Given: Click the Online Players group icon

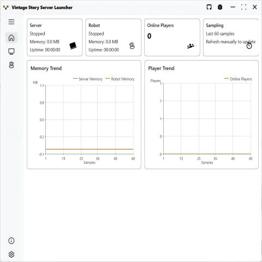Looking at the screenshot, I should tap(190, 46).
